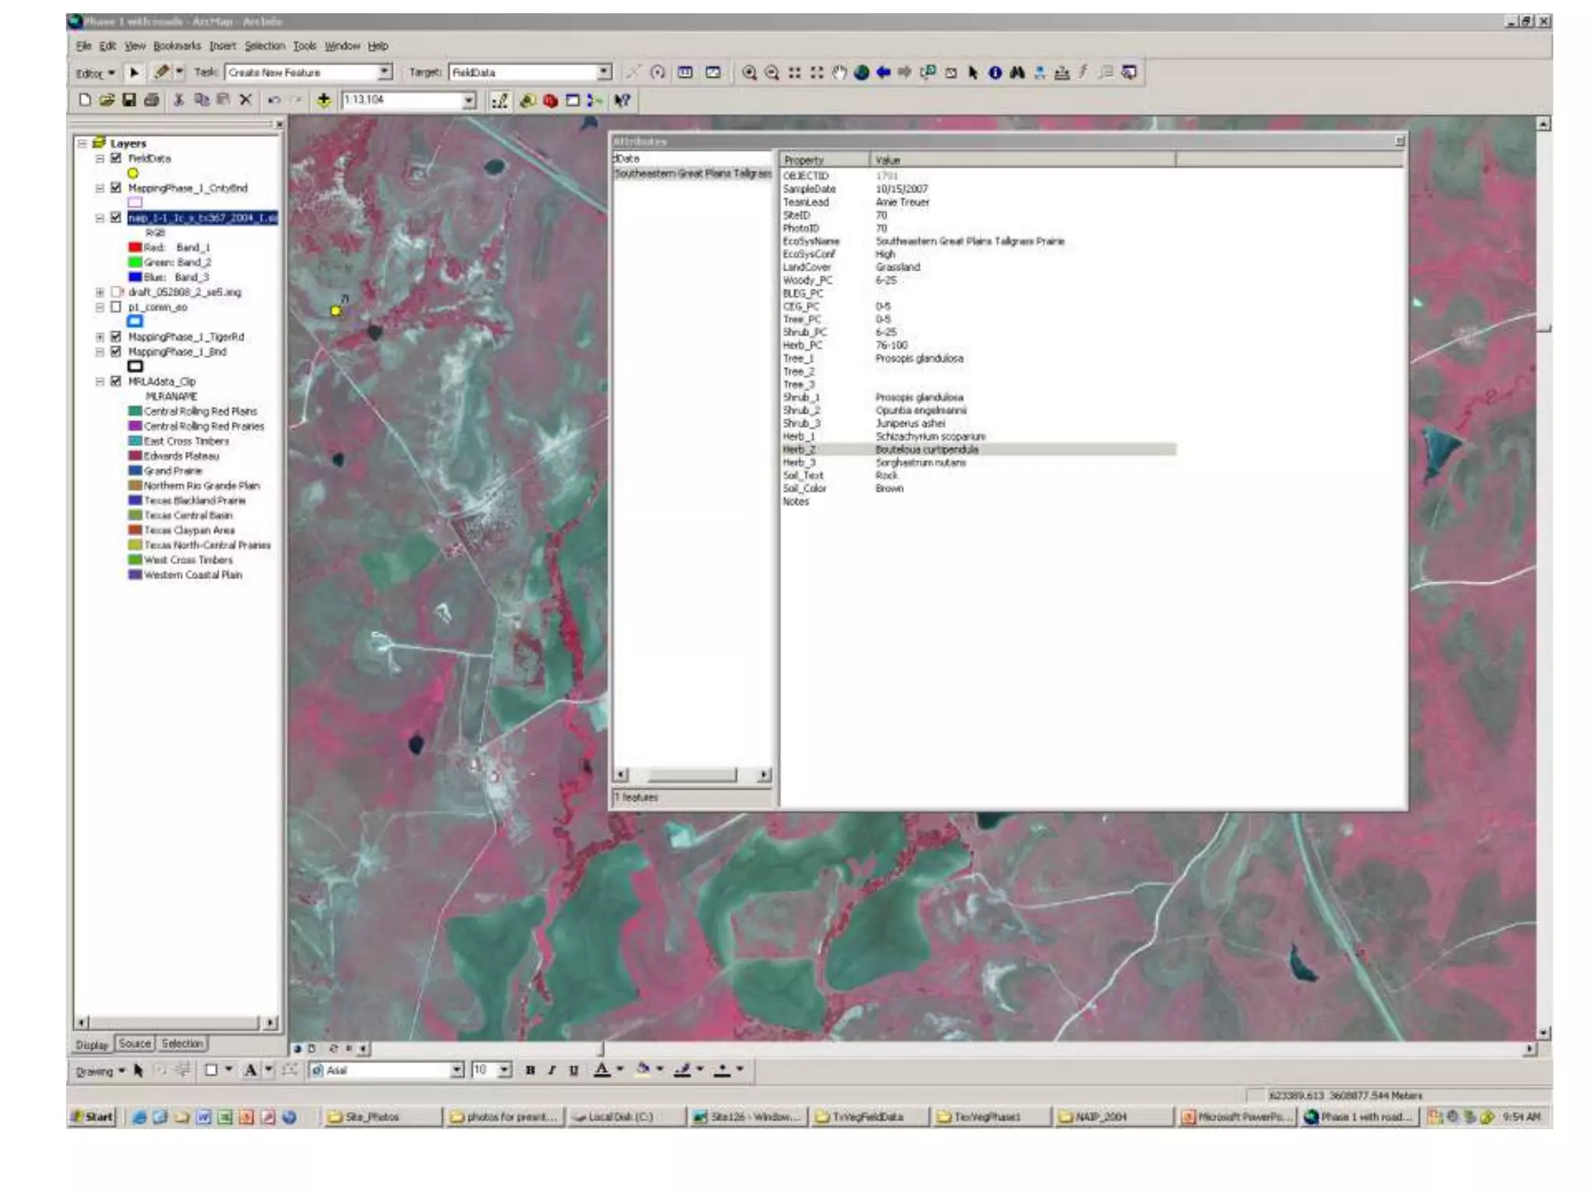Viewport: 1594px width, 1196px height.
Task: Switch to the Source tab
Action: point(135,1043)
